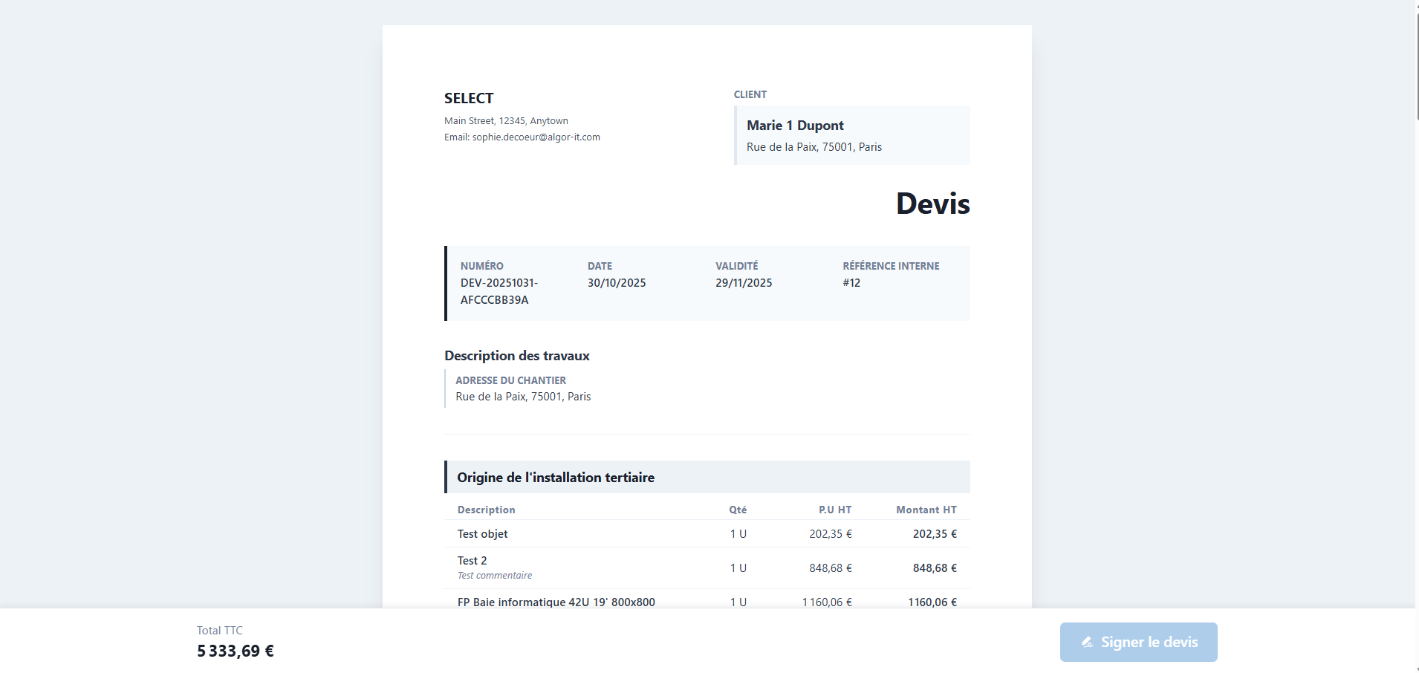Select the FP Baie informatique 42U line
Image resolution: width=1419 pixels, height=673 pixels.
tap(556, 602)
